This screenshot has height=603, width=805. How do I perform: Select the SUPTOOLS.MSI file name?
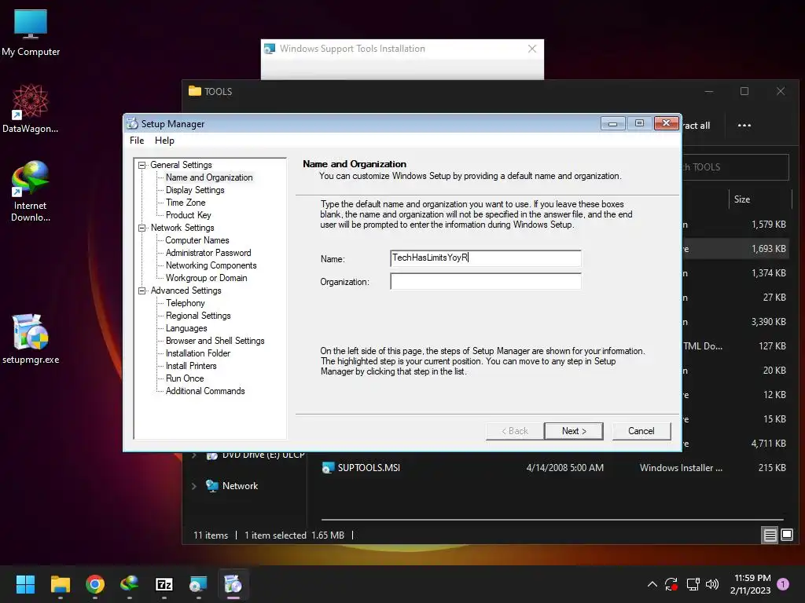tap(369, 468)
